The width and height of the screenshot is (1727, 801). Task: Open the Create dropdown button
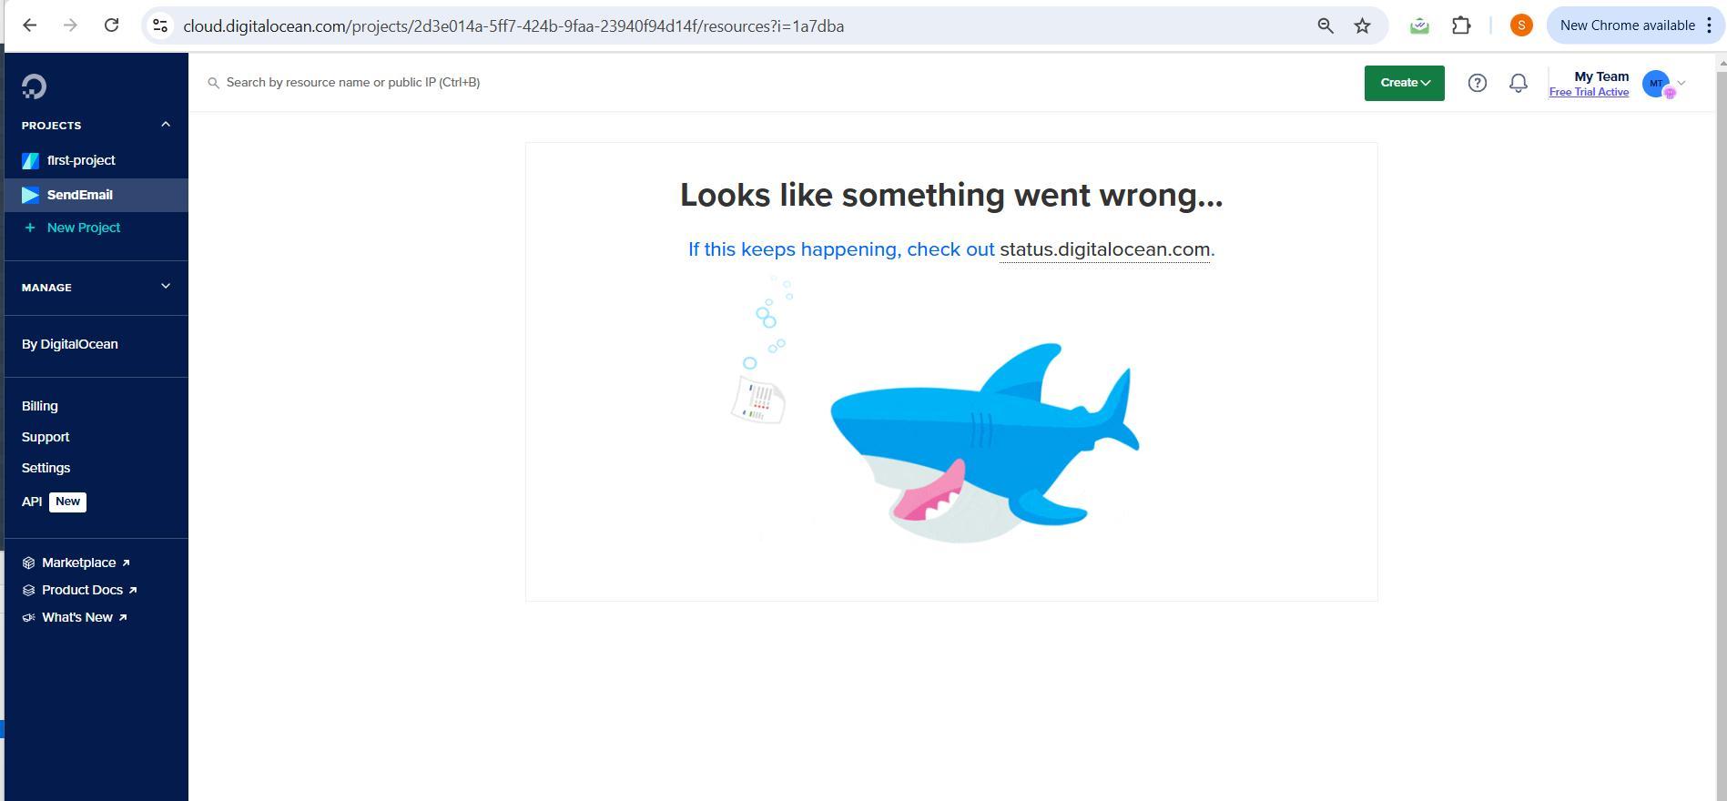click(1404, 83)
